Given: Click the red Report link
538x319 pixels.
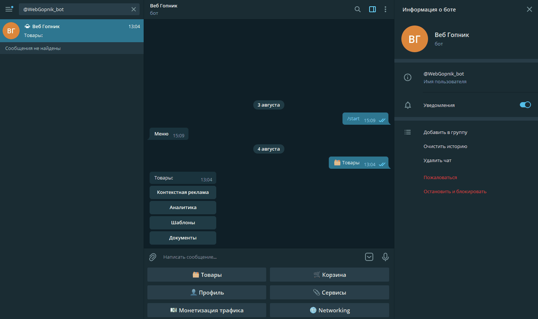Looking at the screenshot, I should (440, 177).
